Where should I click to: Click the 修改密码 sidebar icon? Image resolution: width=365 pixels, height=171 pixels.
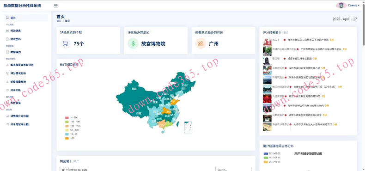(7, 39)
